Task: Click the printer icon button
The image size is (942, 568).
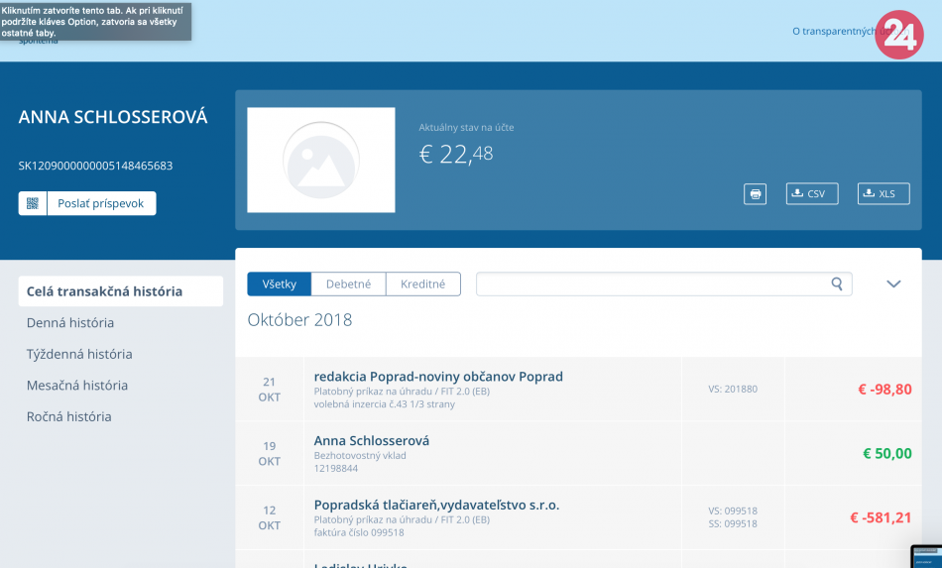Action: point(756,194)
